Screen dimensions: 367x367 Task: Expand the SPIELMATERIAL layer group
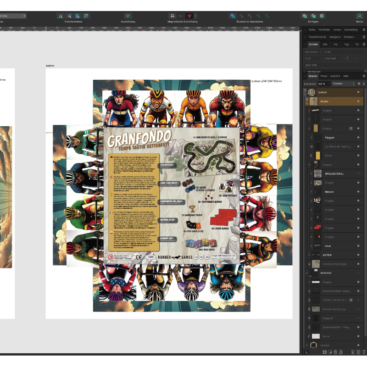pos(311,174)
